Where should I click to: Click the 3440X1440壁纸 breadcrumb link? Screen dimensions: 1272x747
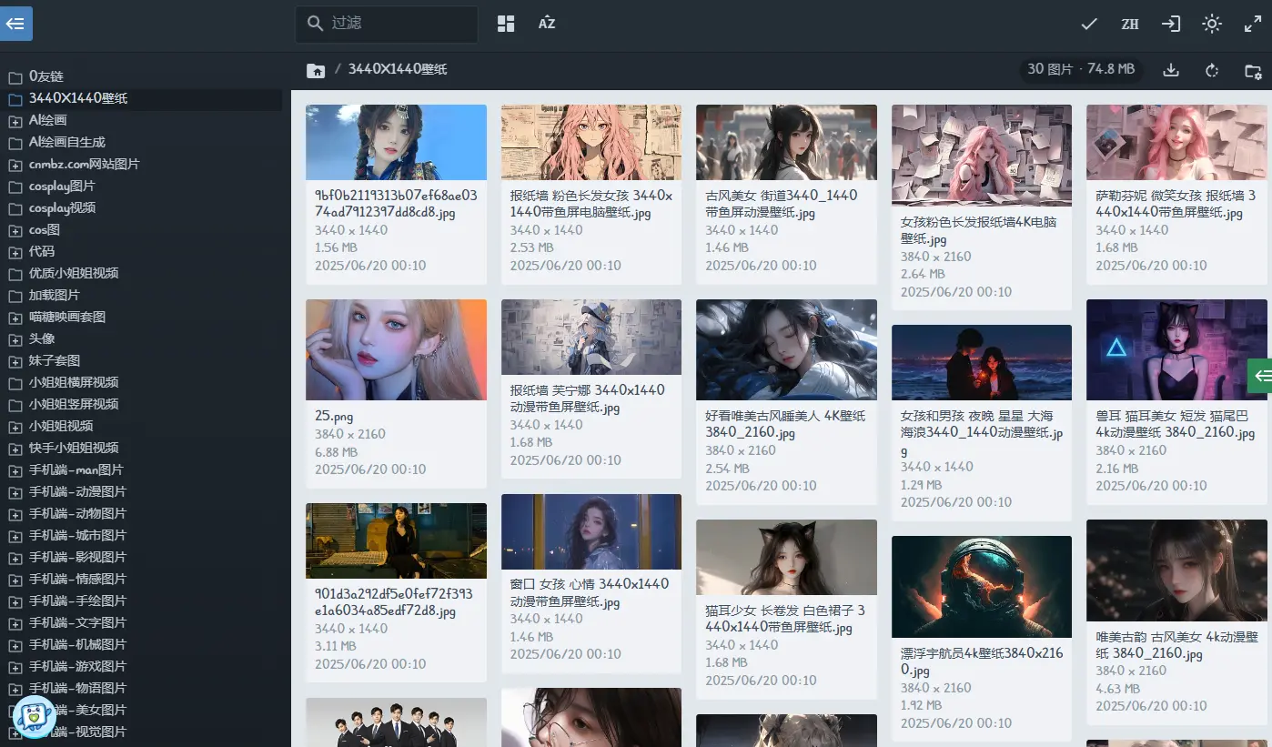tap(397, 69)
